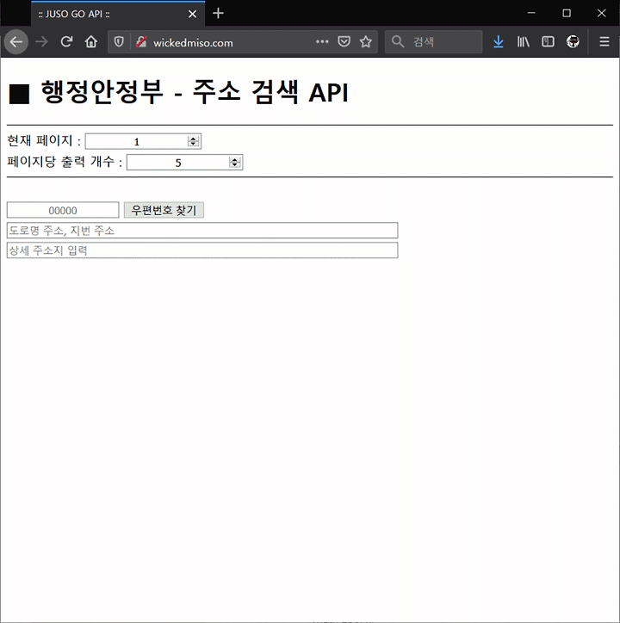
Task: Adjust 페이지당 출력 개수 stepper arrows
Action: pyautogui.click(x=234, y=163)
